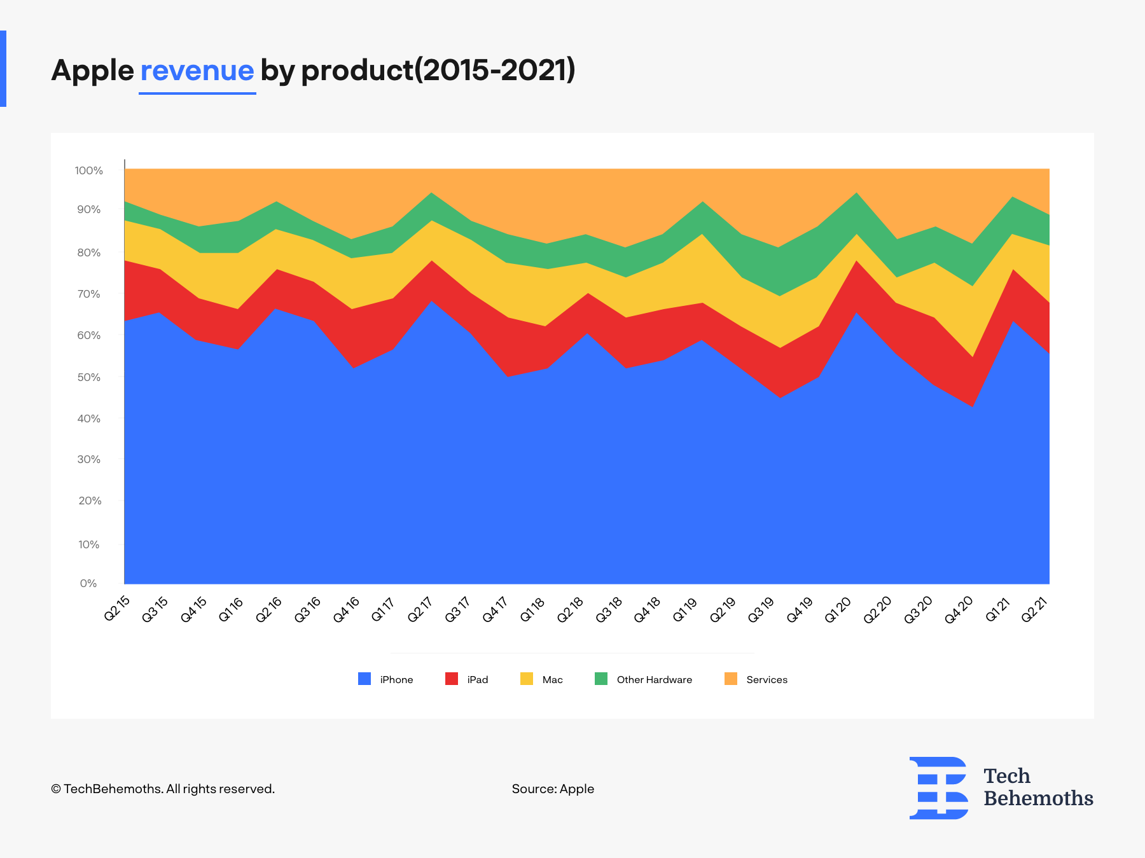Click the Q3 19 x-axis label

[762, 609]
